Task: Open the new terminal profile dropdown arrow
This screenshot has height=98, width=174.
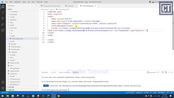Action: tap(160, 72)
